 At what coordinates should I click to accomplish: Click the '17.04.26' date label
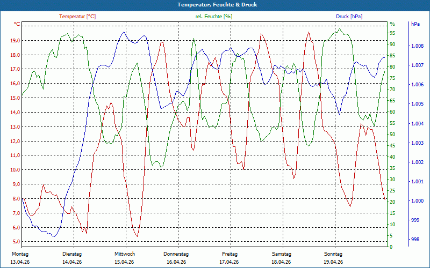(x=229, y=262)
